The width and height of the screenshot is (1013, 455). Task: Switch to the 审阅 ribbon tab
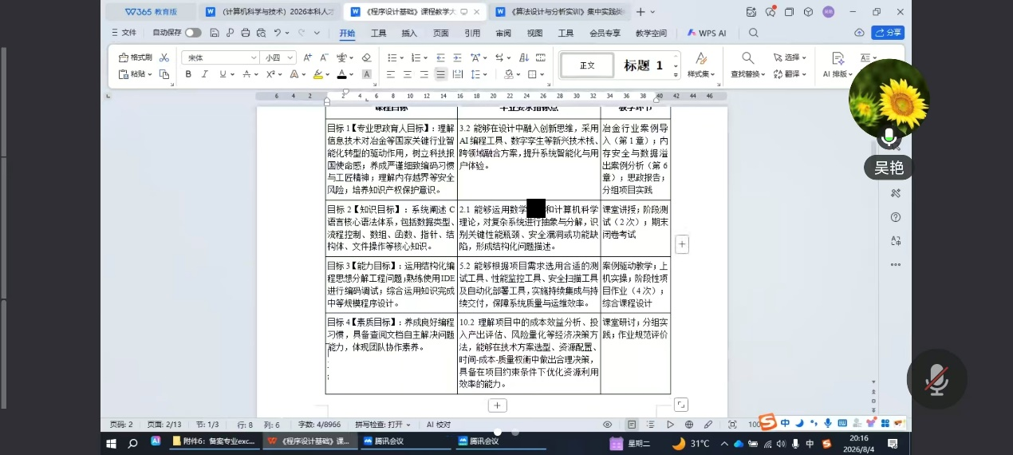(x=503, y=34)
